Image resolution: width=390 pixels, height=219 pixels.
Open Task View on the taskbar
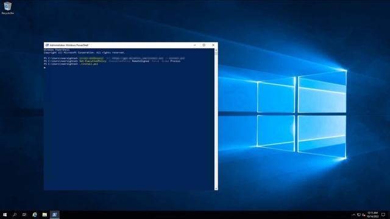coord(24,215)
